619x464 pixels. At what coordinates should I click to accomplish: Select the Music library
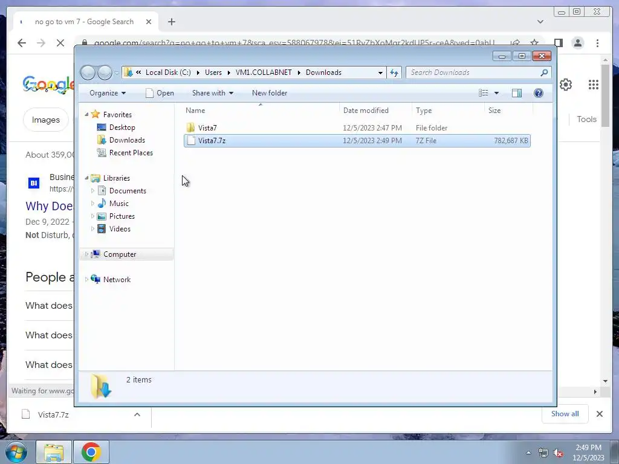click(118, 204)
